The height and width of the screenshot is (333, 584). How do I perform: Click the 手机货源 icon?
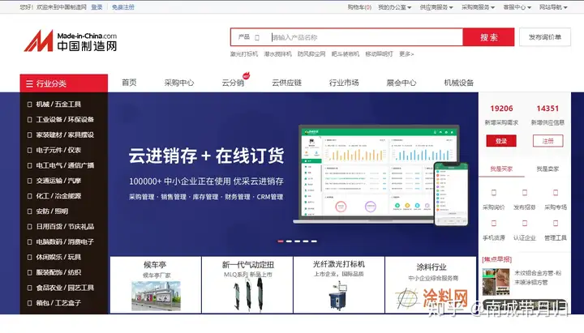(x=494, y=224)
